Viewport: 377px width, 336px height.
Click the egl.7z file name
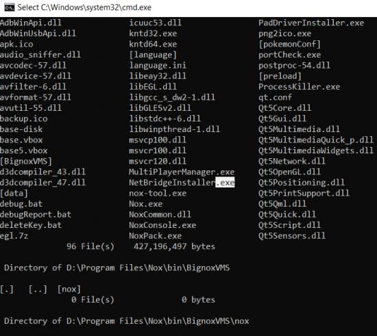14,236
